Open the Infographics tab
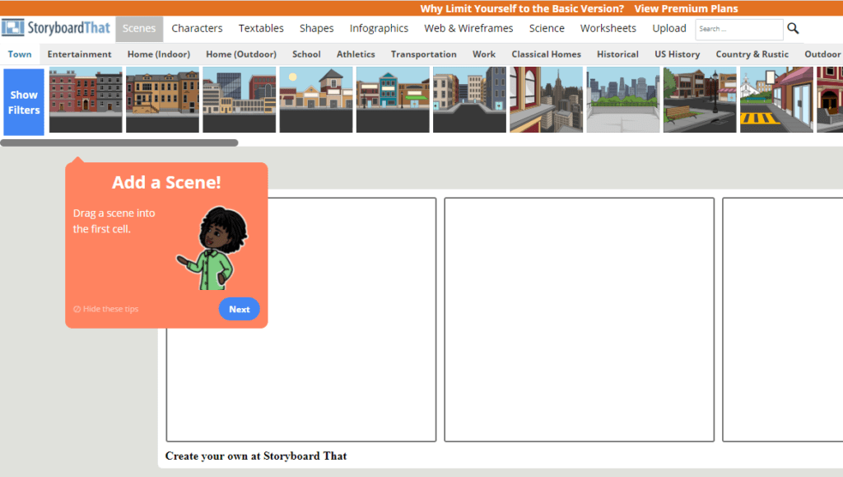This screenshot has height=477, width=843. [x=379, y=29]
